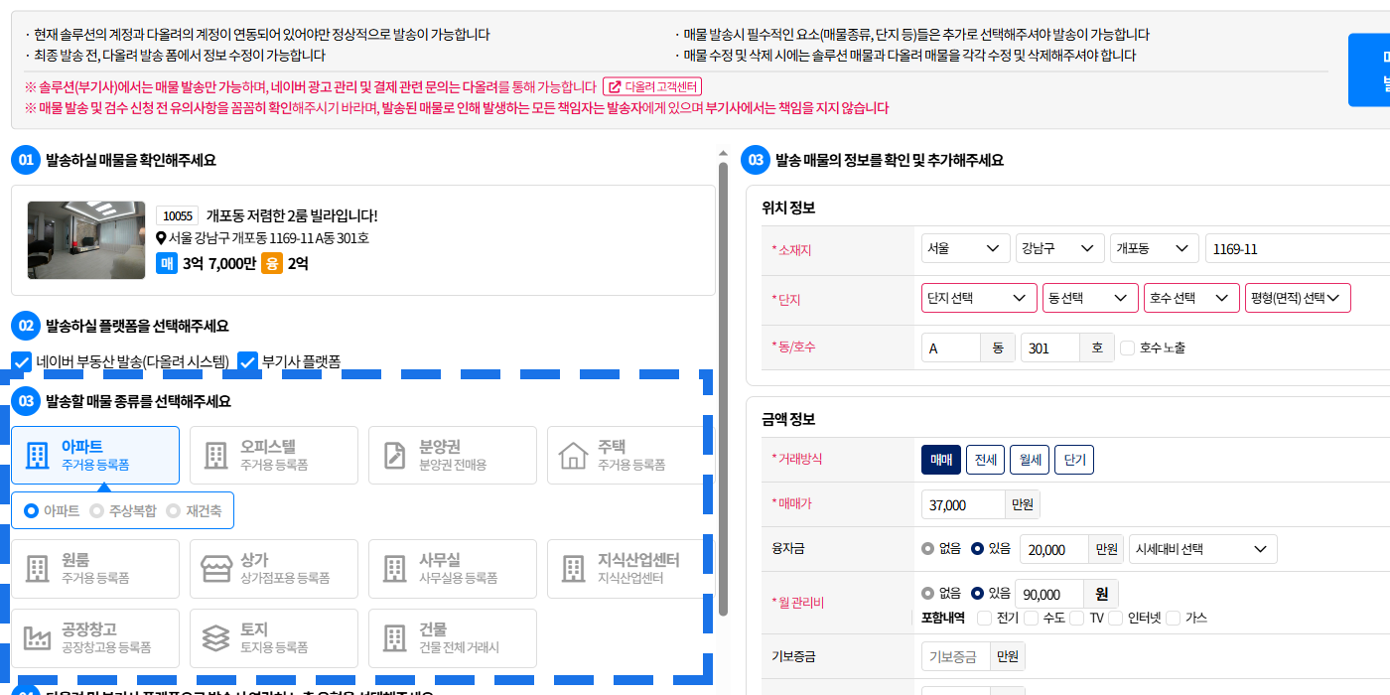Pick the 토지 layered land icon
The width and height of the screenshot is (1390, 695).
tap(215, 637)
